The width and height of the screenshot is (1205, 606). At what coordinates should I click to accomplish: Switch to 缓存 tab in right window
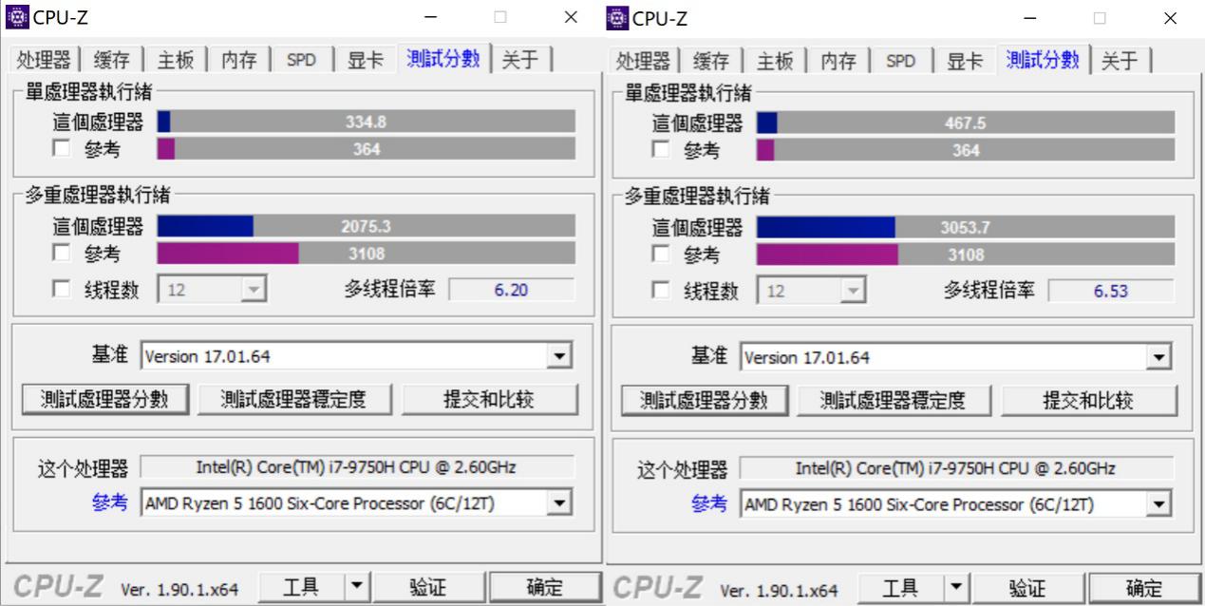[712, 60]
